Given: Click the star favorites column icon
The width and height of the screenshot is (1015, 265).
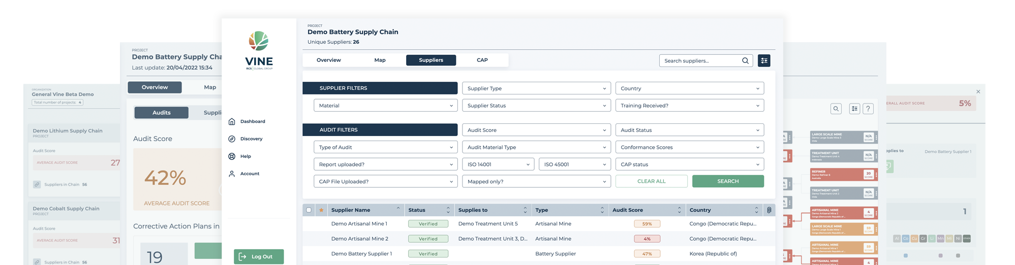Looking at the screenshot, I should [321, 210].
